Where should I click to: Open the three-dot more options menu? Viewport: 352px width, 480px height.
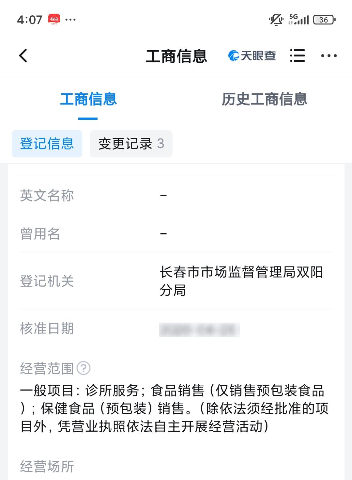329,56
